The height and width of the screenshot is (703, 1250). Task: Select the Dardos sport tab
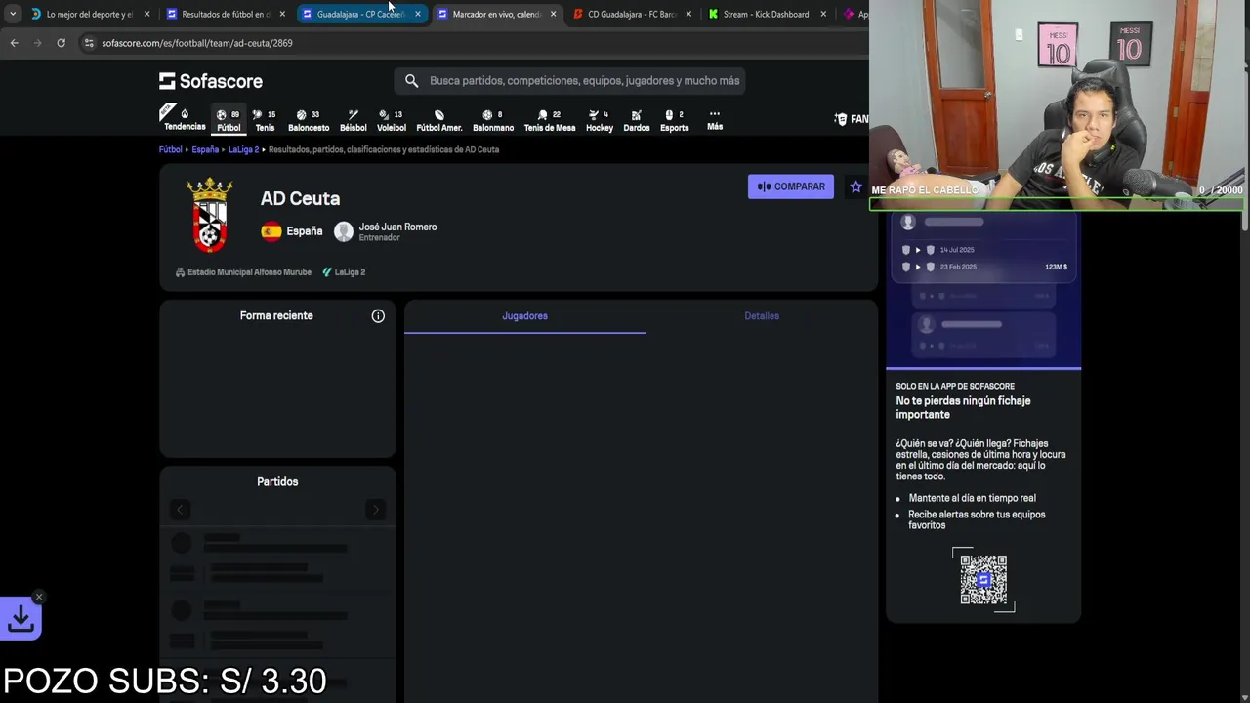[x=637, y=120]
